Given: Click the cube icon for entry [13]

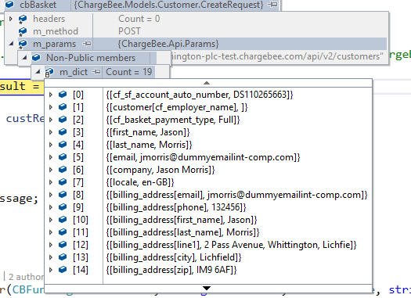Looking at the screenshot, I should tap(63, 257).
